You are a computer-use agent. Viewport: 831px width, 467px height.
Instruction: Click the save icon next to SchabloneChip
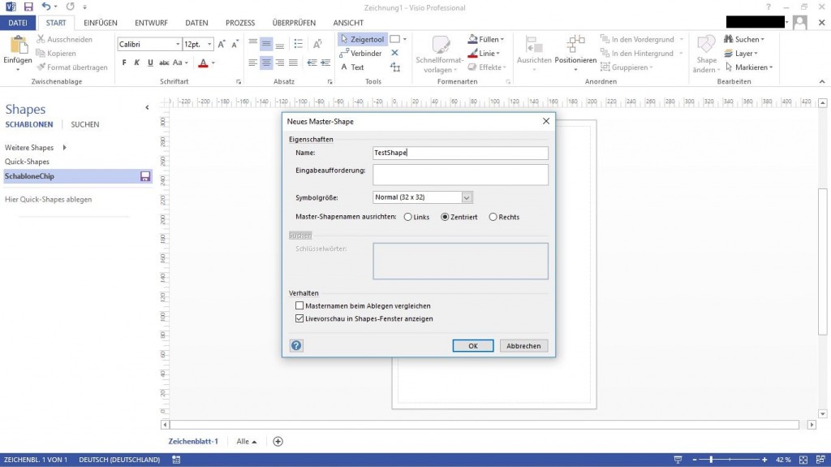pos(145,176)
